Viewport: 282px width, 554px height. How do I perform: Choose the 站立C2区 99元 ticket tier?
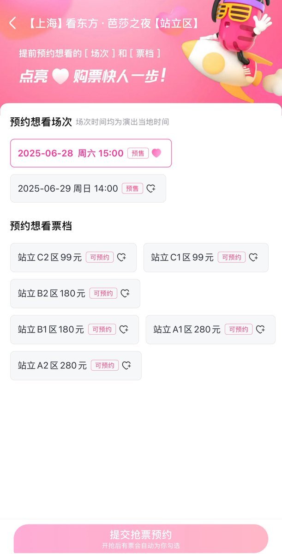[73, 258]
